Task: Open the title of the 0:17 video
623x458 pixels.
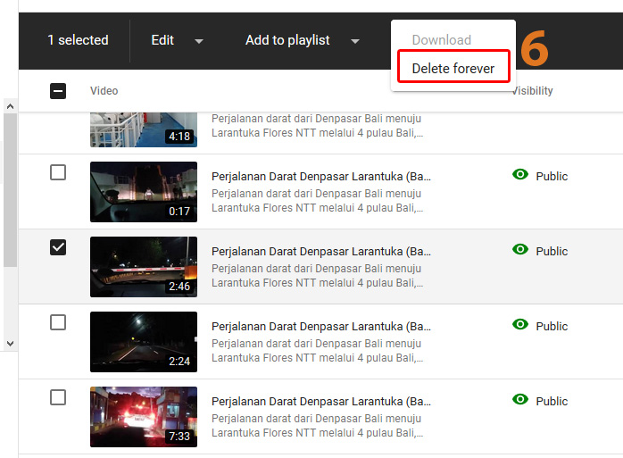Action: (321, 176)
